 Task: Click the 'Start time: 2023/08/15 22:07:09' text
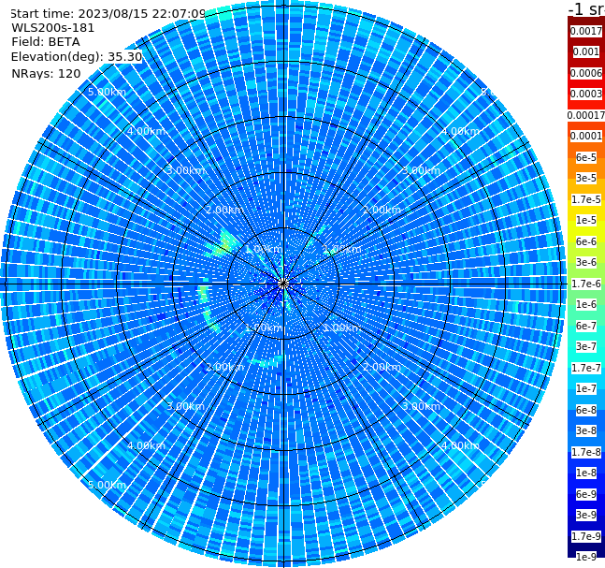pyautogui.click(x=108, y=13)
